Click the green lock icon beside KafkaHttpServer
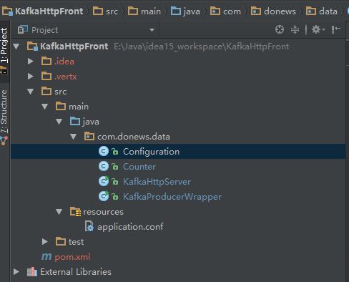Image resolution: width=349 pixels, height=282 pixels. (114, 182)
